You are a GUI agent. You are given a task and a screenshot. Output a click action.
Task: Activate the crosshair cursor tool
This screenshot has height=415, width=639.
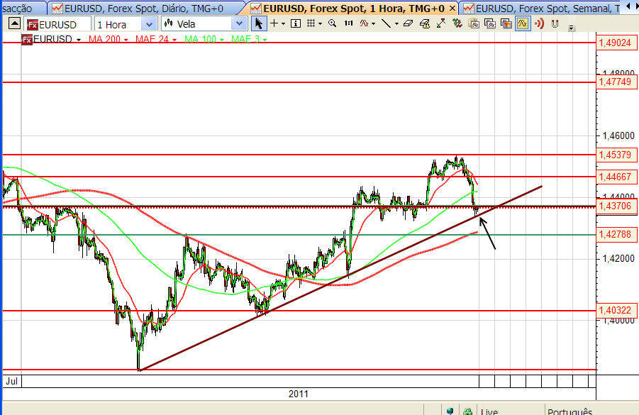tap(274, 23)
